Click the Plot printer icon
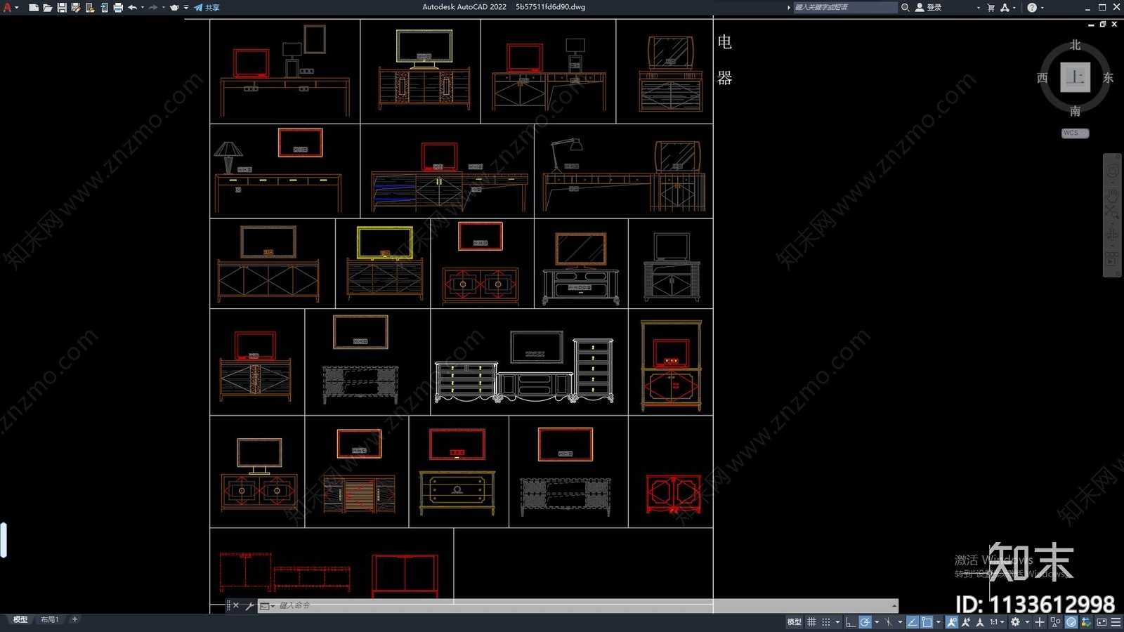The image size is (1124, 632). 117,8
